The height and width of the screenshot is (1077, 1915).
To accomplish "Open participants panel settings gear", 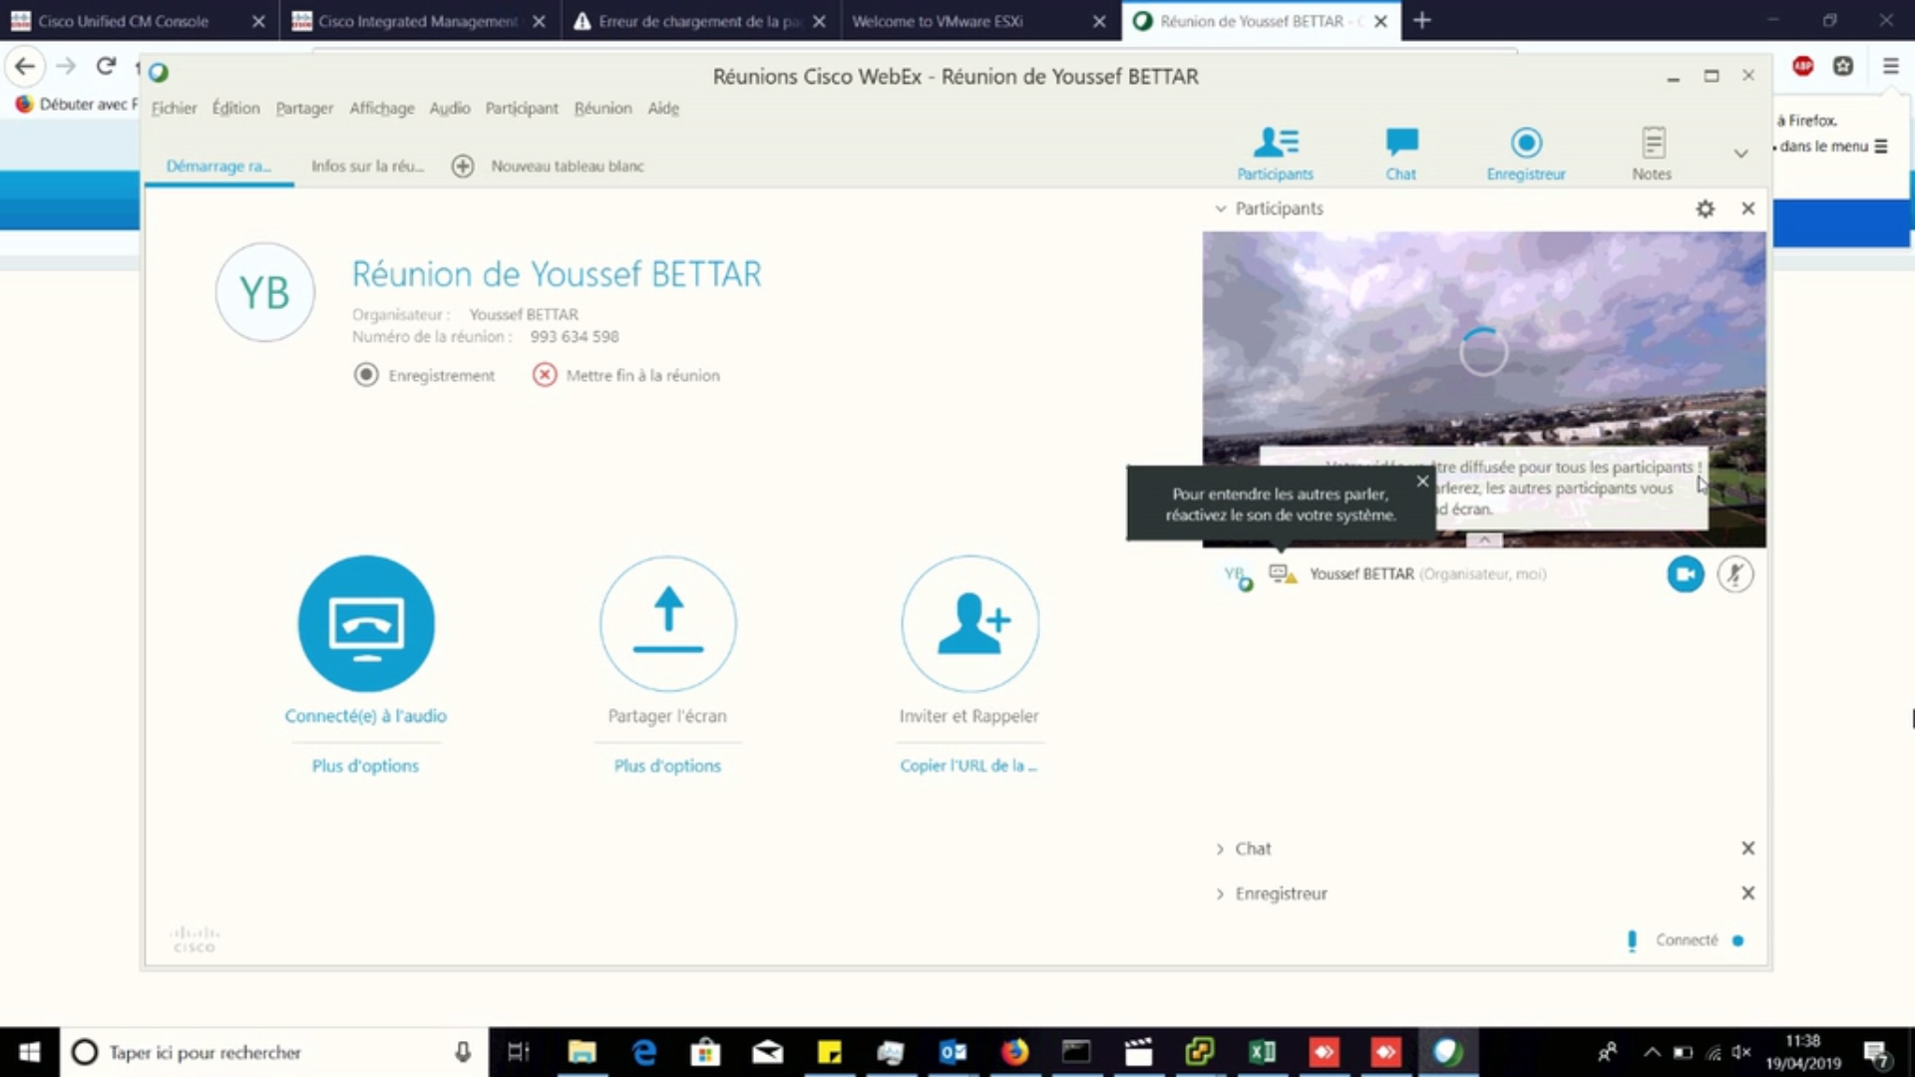I will point(1705,208).
